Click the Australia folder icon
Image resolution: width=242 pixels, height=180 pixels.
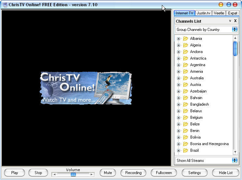186,78
